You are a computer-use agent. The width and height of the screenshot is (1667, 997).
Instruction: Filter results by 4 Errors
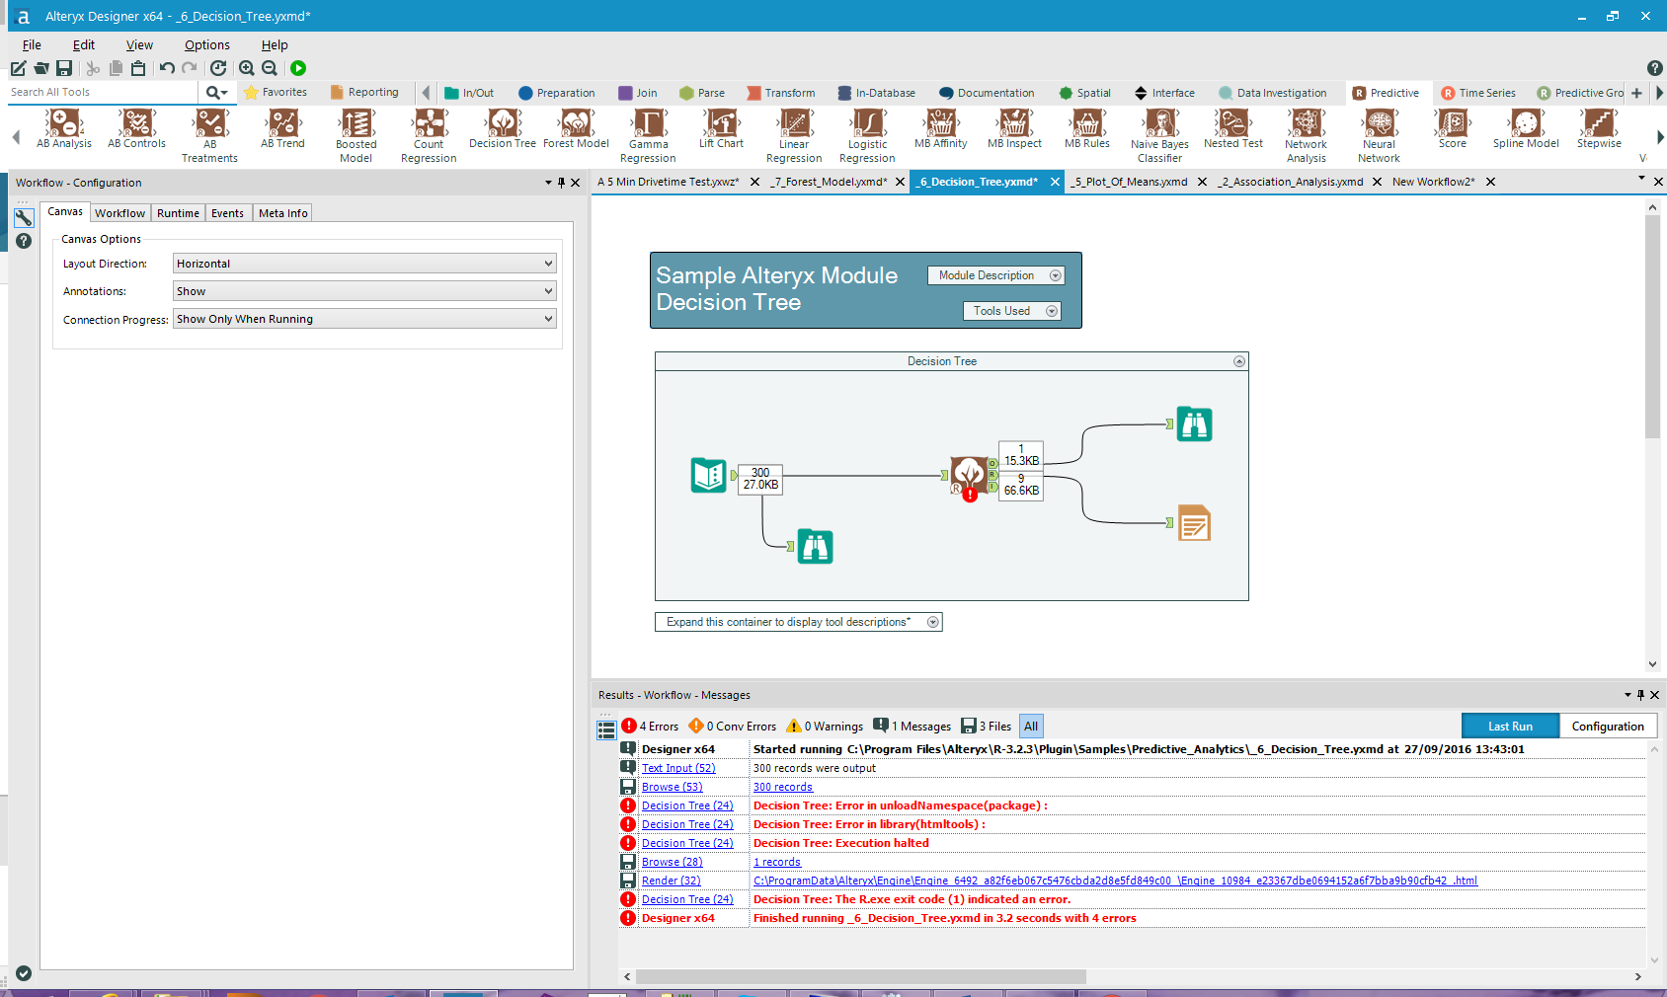pos(651,727)
